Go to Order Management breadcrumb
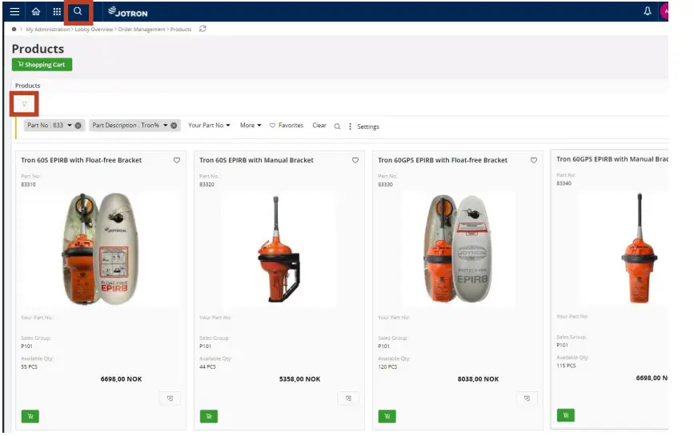This screenshot has width=694, height=436. click(x=142, y=29)
